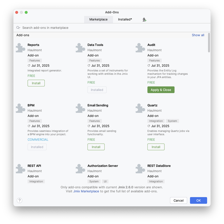
Task: Click the Features tag under Reports
Action: (x=35, y=60)
